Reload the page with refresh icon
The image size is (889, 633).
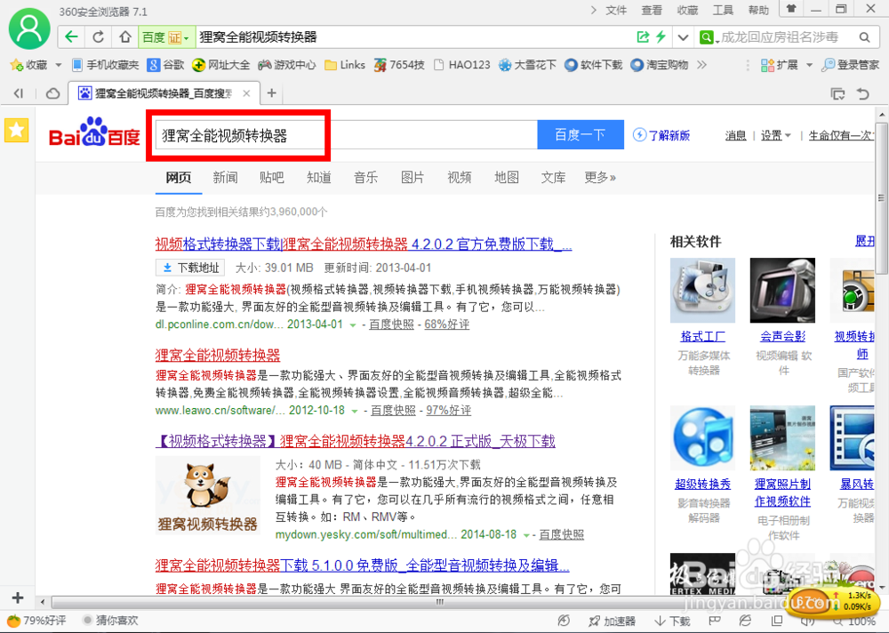point(98,37)
